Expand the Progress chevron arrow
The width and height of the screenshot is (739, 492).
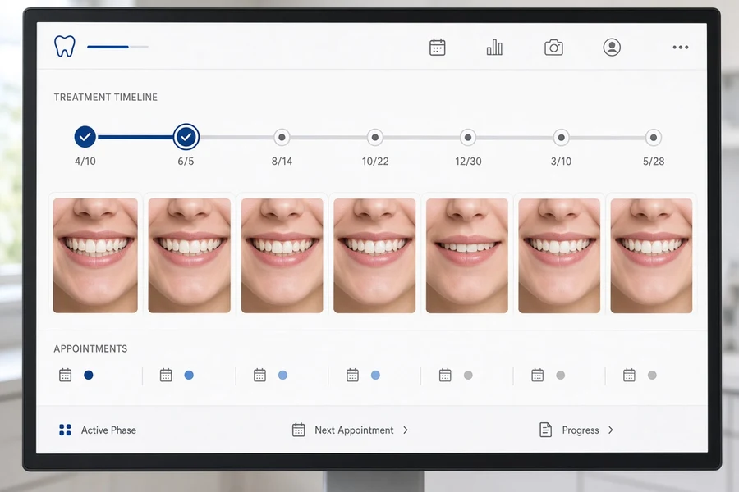click(611, 430)
